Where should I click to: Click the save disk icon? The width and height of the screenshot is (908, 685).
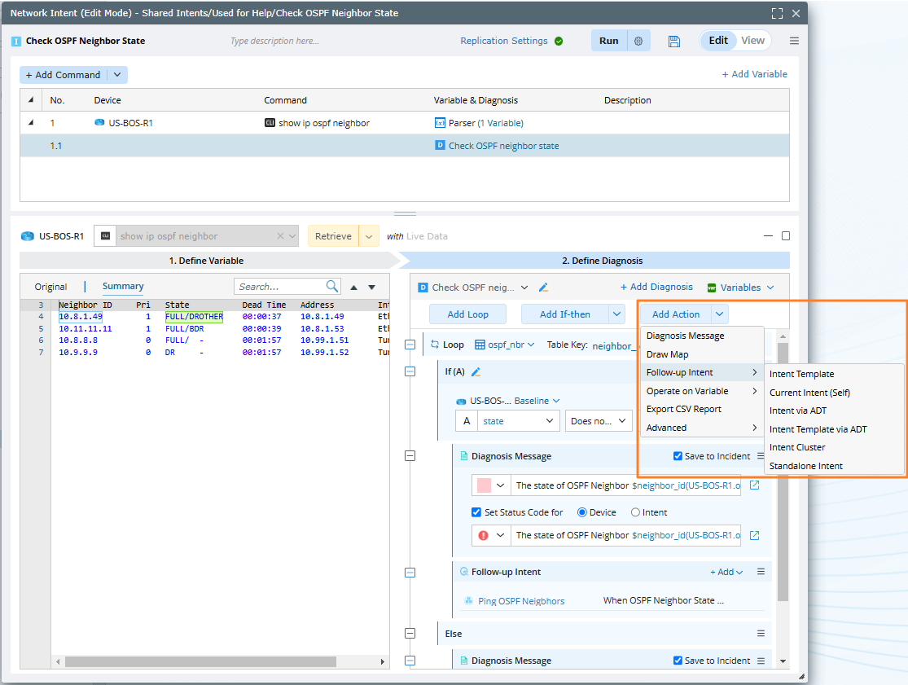[x=673, y=41]
